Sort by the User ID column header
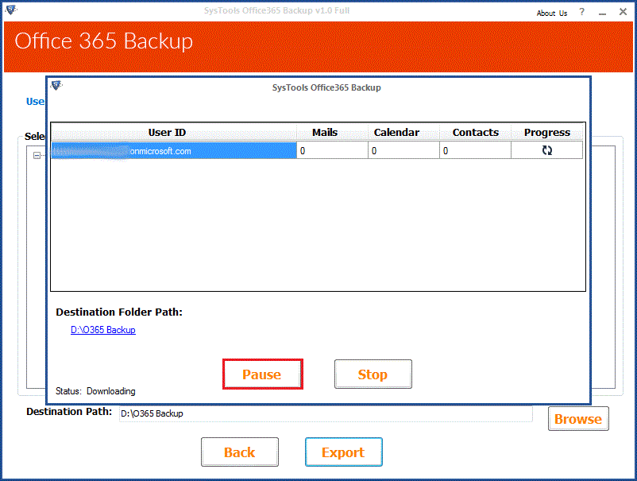Viewport: 637px width, 481px height. [x=174, y=132]
